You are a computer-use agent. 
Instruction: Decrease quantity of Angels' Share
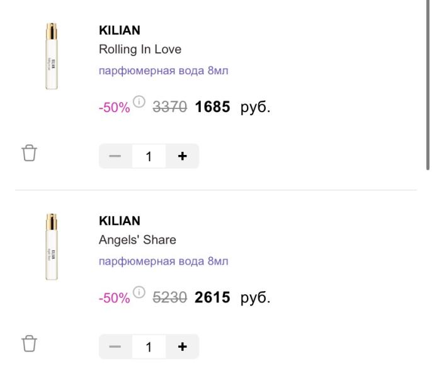pyautogui.click(x=115, y=346)
